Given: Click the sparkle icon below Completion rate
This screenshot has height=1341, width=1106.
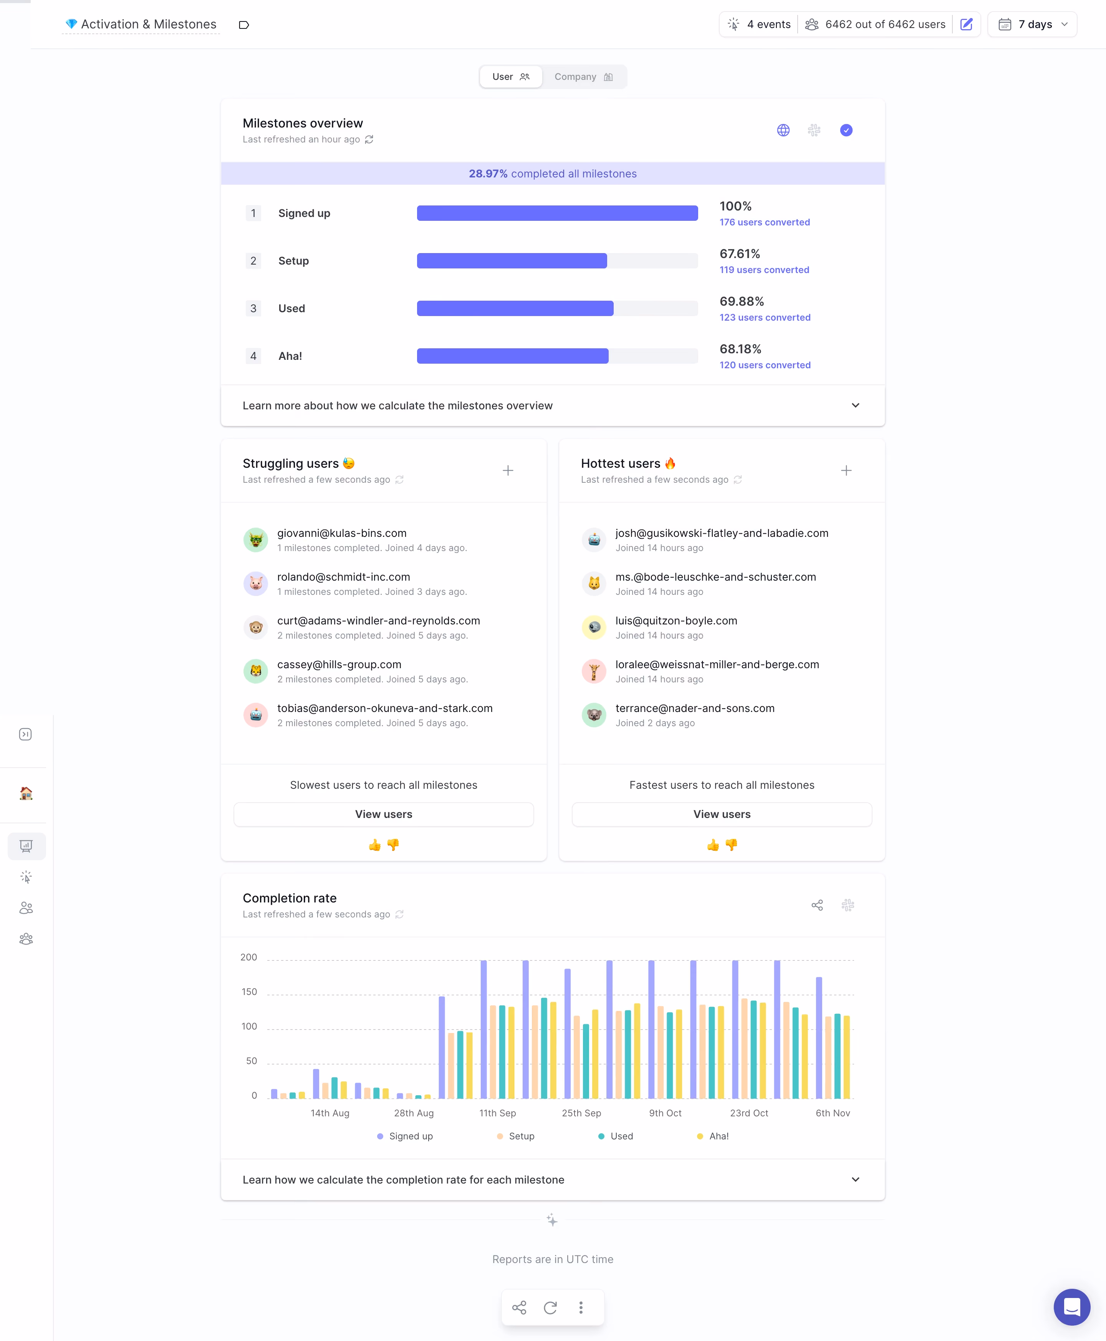Looking at the screenshot, I should (552, 1220).
